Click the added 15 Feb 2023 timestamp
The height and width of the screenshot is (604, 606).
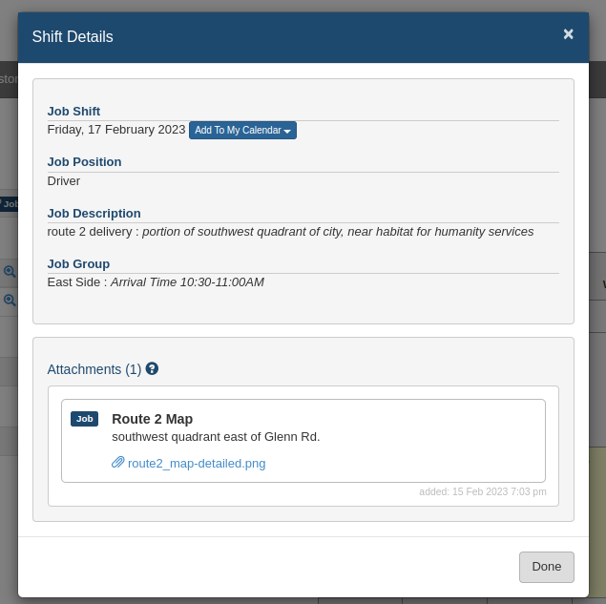coord(483,491)
